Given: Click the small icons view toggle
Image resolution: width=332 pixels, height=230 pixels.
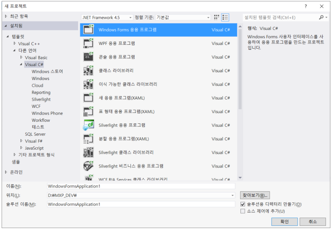Looking at the screenshot, I should (216, 17).
